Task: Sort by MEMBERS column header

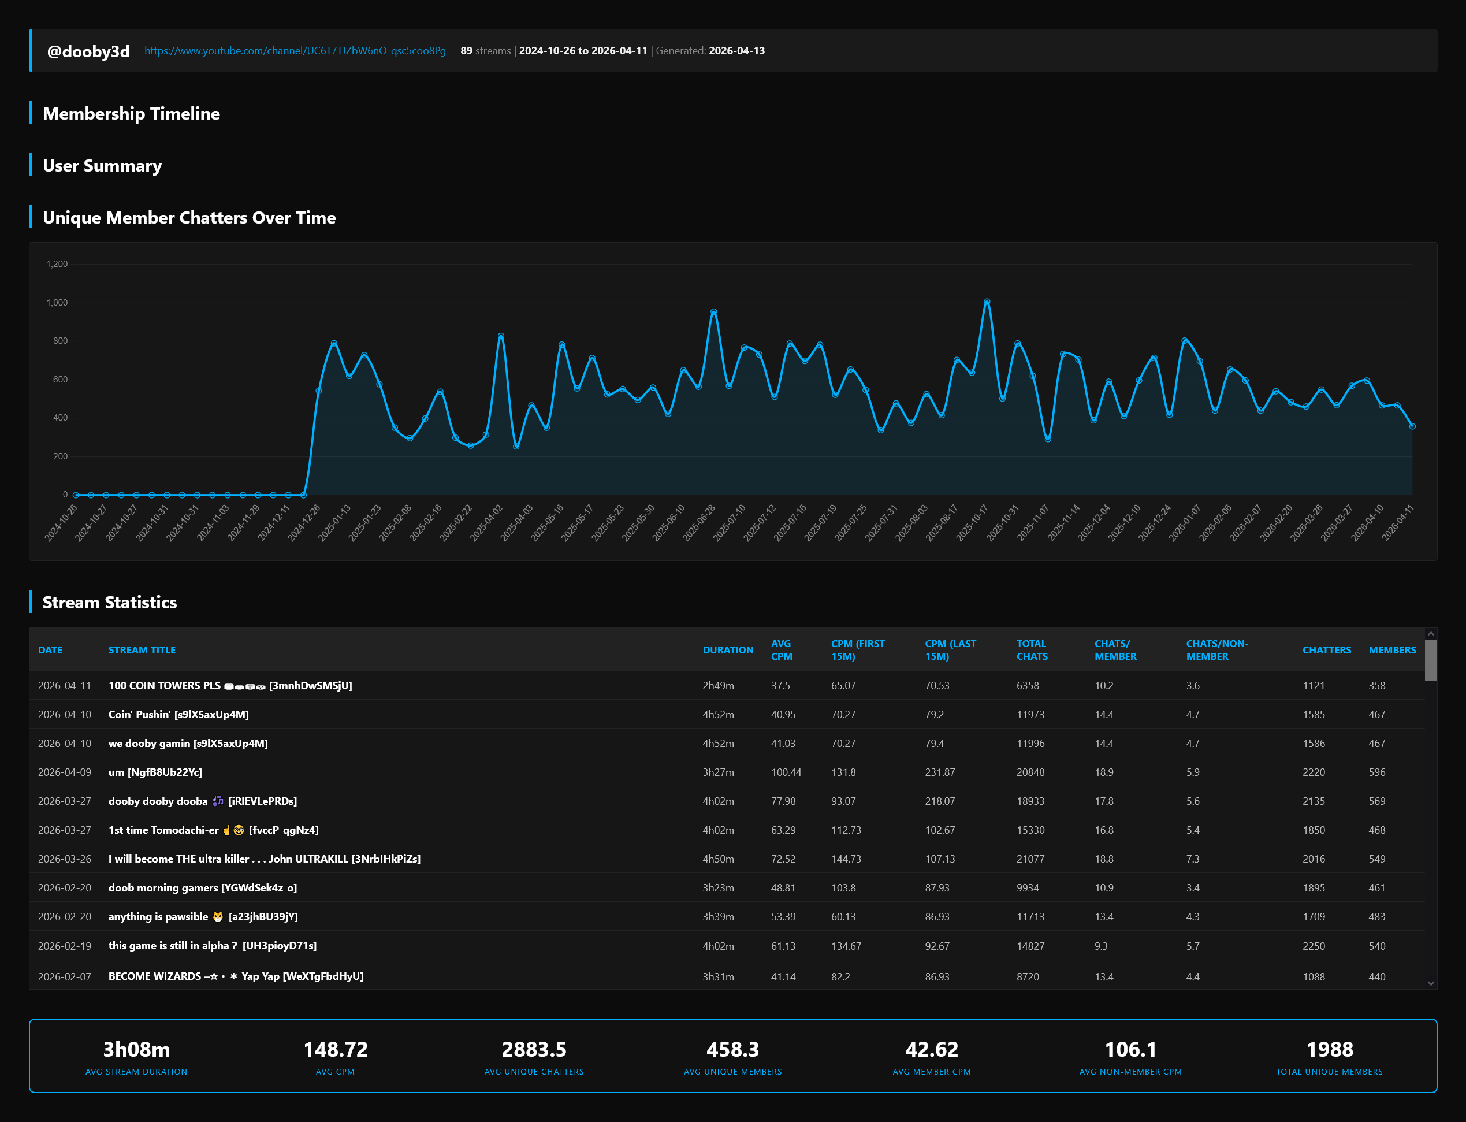Action: coord(1392,650)
